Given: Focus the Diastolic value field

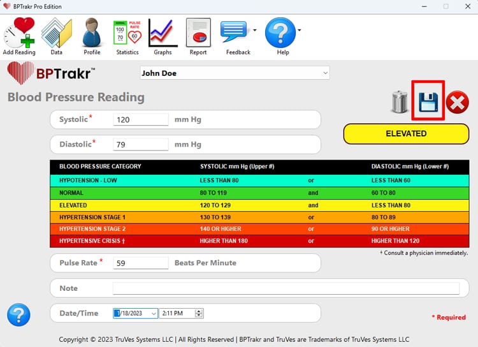Looking at the screenshot, I should (x=140, y=145).
